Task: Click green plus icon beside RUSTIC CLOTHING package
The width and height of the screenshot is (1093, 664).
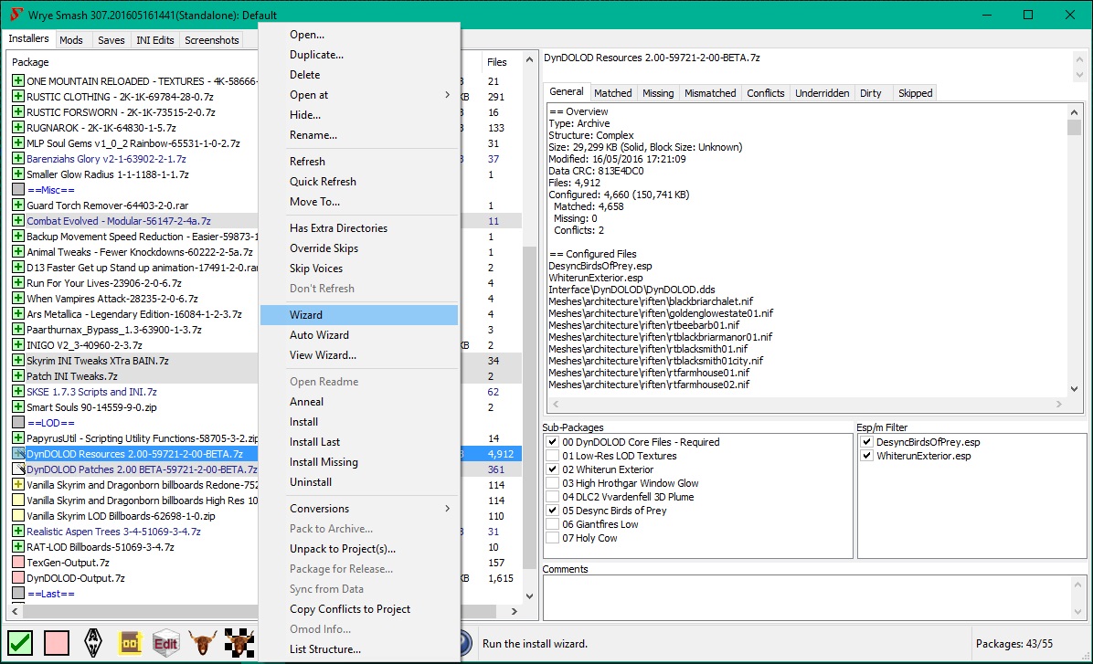Action: tap(18, 96)
